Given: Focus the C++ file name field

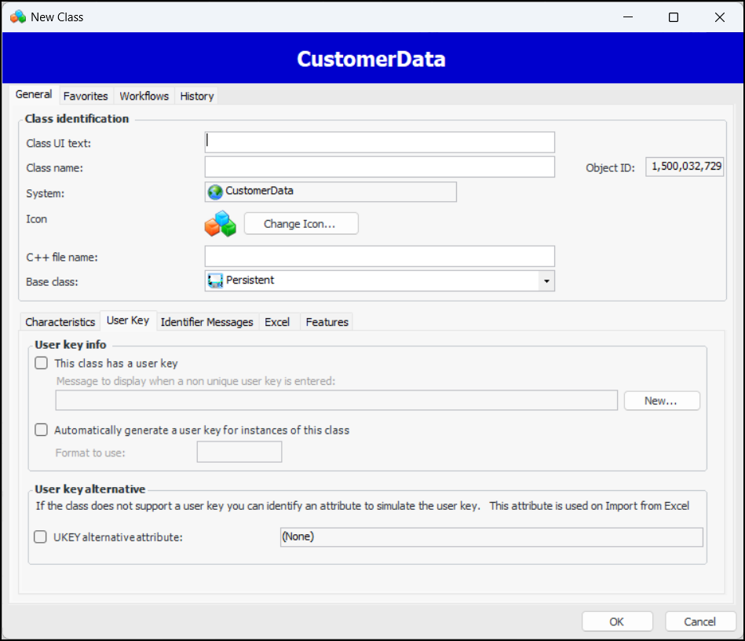Looking at the screenshot, I should [x=379, y=256].
